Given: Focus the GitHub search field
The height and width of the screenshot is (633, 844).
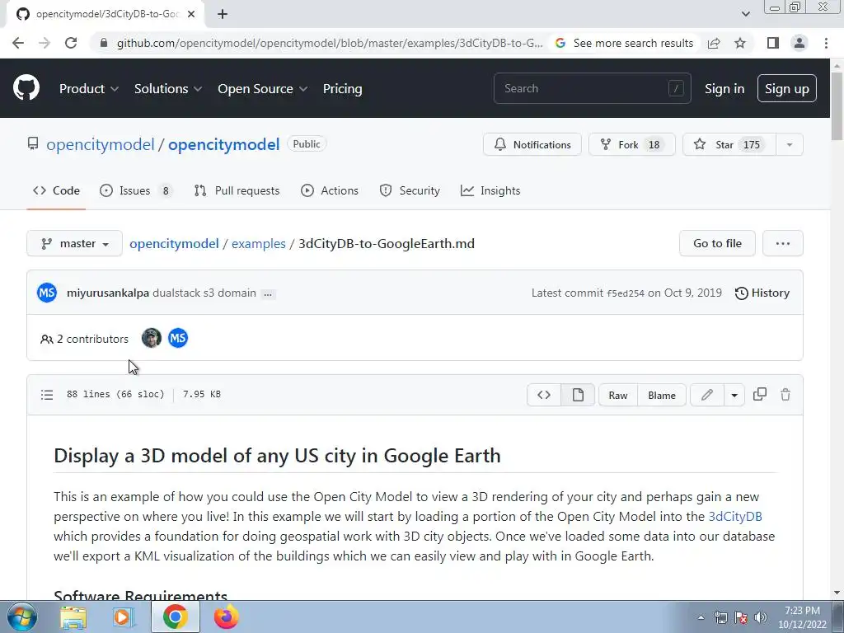Looking at the screenshot, I should 592,88.
